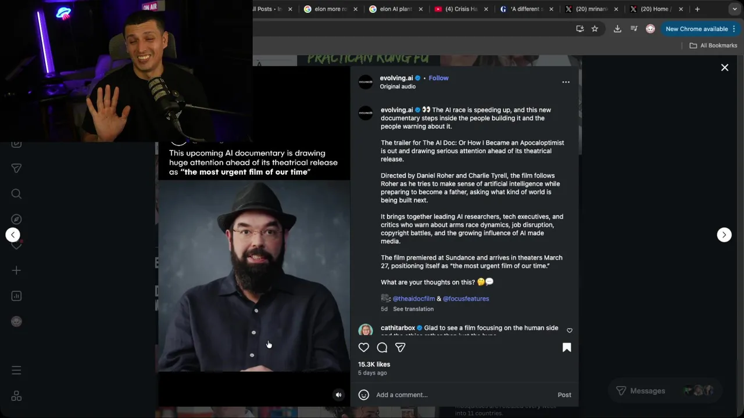This screenshot has height=418, width=744.
Task: Click See translation under caption
Action: pos(413,309)
